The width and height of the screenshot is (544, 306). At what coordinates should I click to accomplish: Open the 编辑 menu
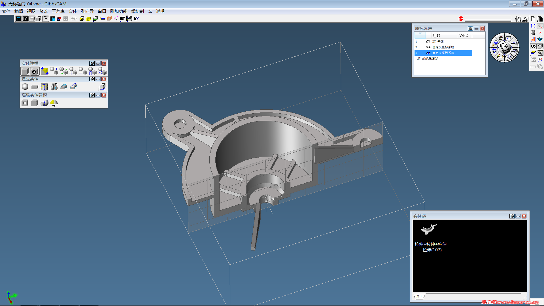[19, 11]
